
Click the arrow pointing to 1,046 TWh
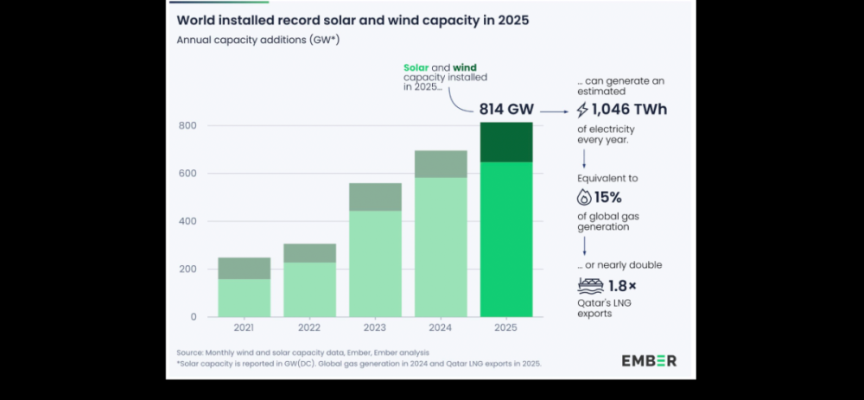tap(556, 111)
